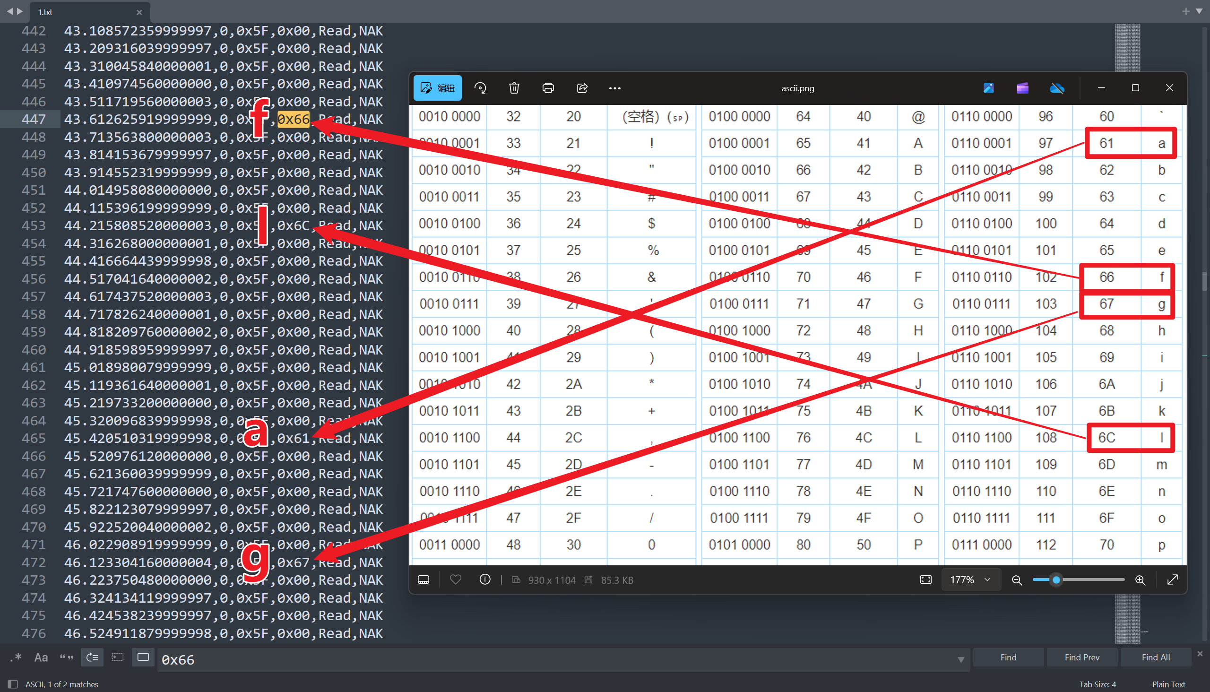Click the Find Prev button
The image size is (1210, 692).
1082,657
